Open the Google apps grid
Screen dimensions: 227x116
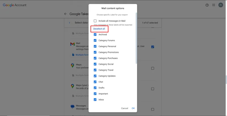pyautogui.click(x=214, y=5)
